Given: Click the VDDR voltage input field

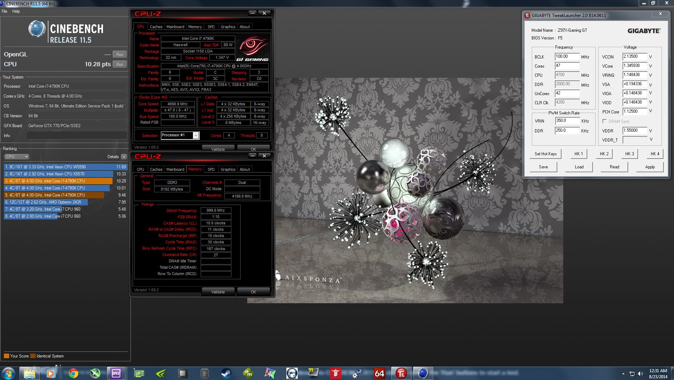Looking at the screenshot, I should click(635, 130).
